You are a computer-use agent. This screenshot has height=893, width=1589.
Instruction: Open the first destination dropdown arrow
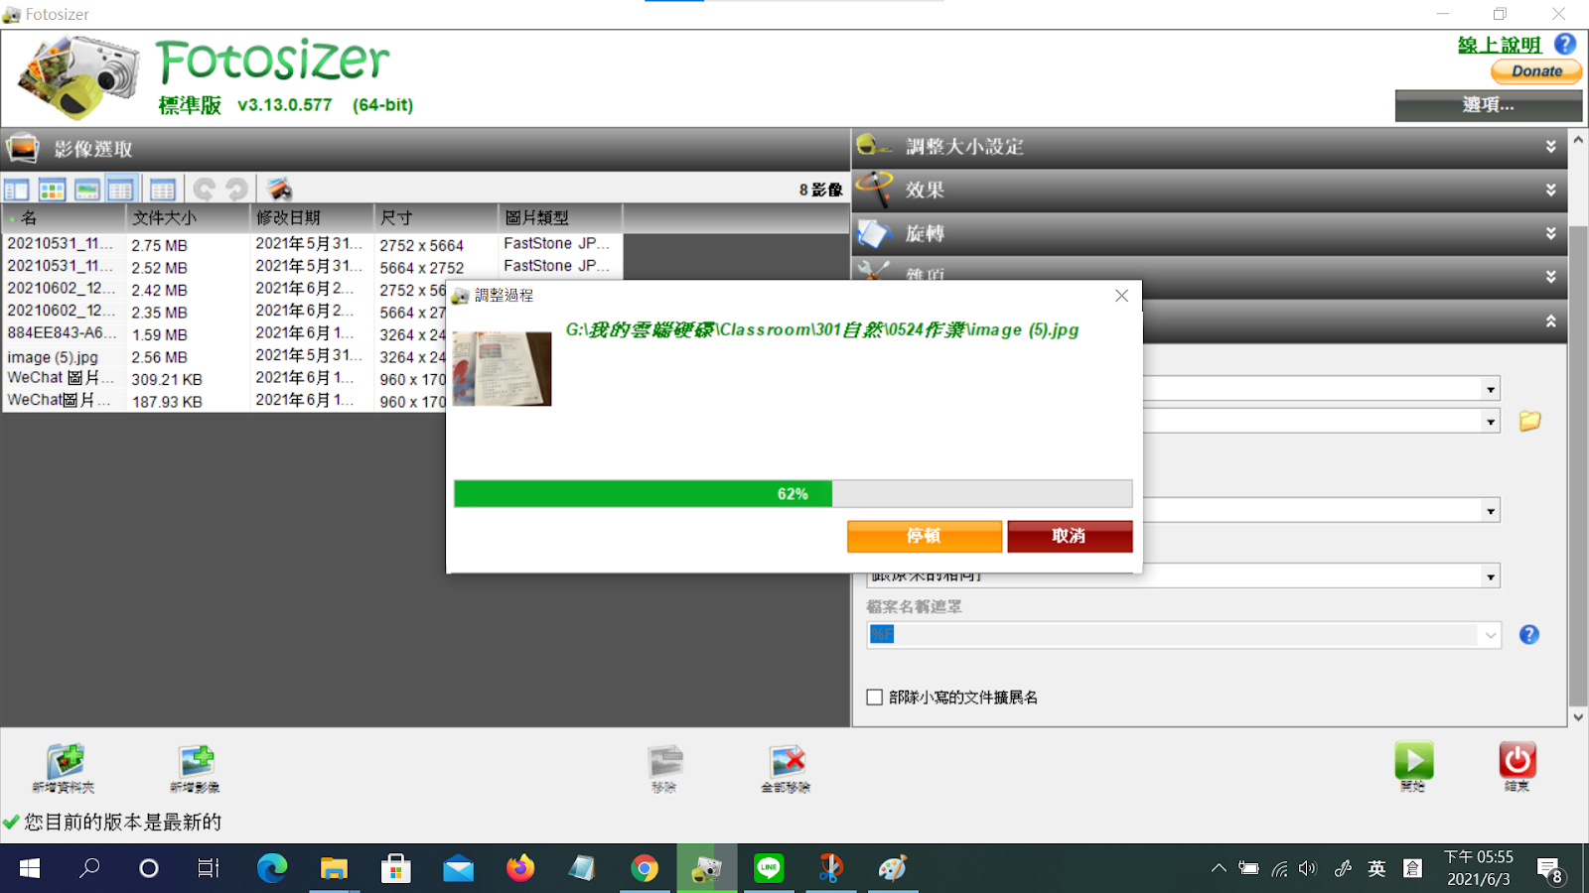tap(1491, 389)
